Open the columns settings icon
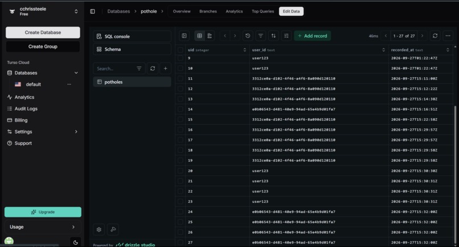This screenshot has height=247, width=459. coord(286,36)
